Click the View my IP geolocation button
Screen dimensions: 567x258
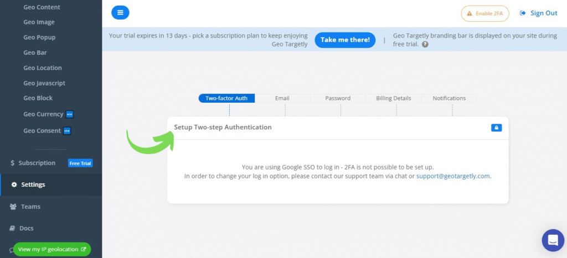coord(52,249)
